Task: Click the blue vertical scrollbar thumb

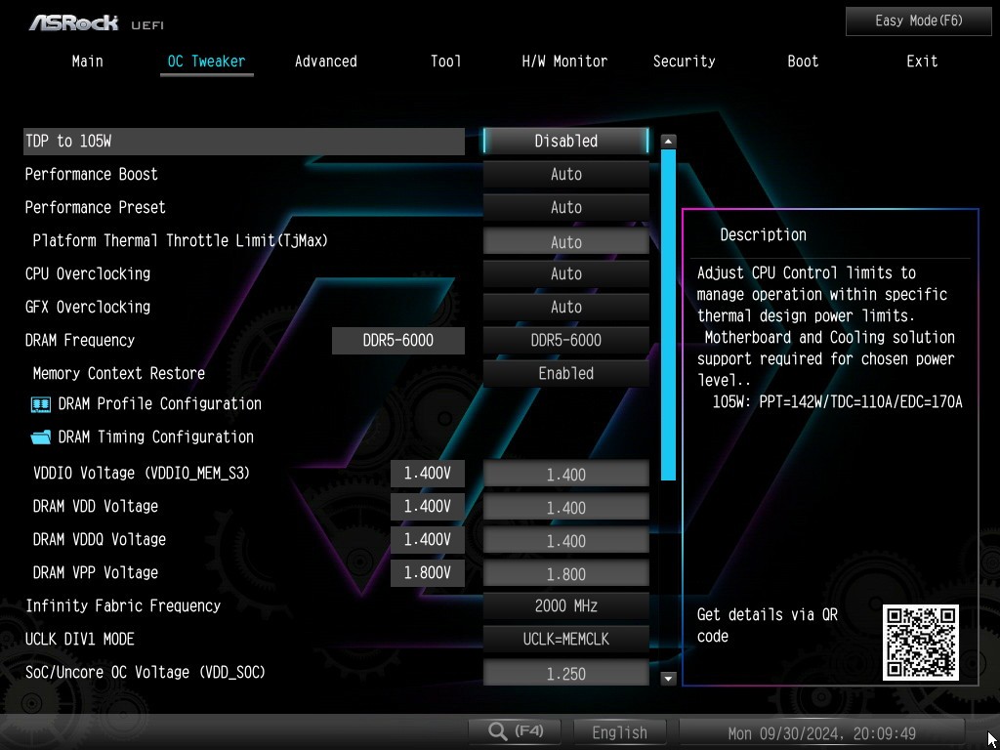Action: point(668,312)
